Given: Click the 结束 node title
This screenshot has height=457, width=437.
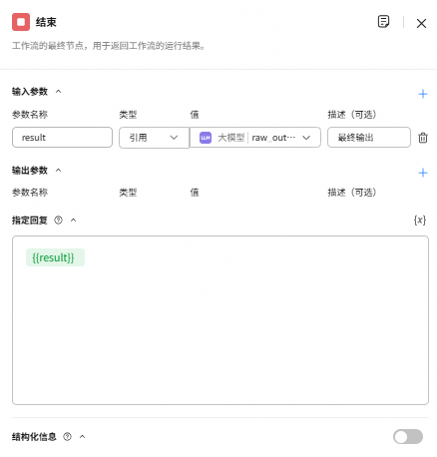Looking at the screenshot, I should 46,22.
